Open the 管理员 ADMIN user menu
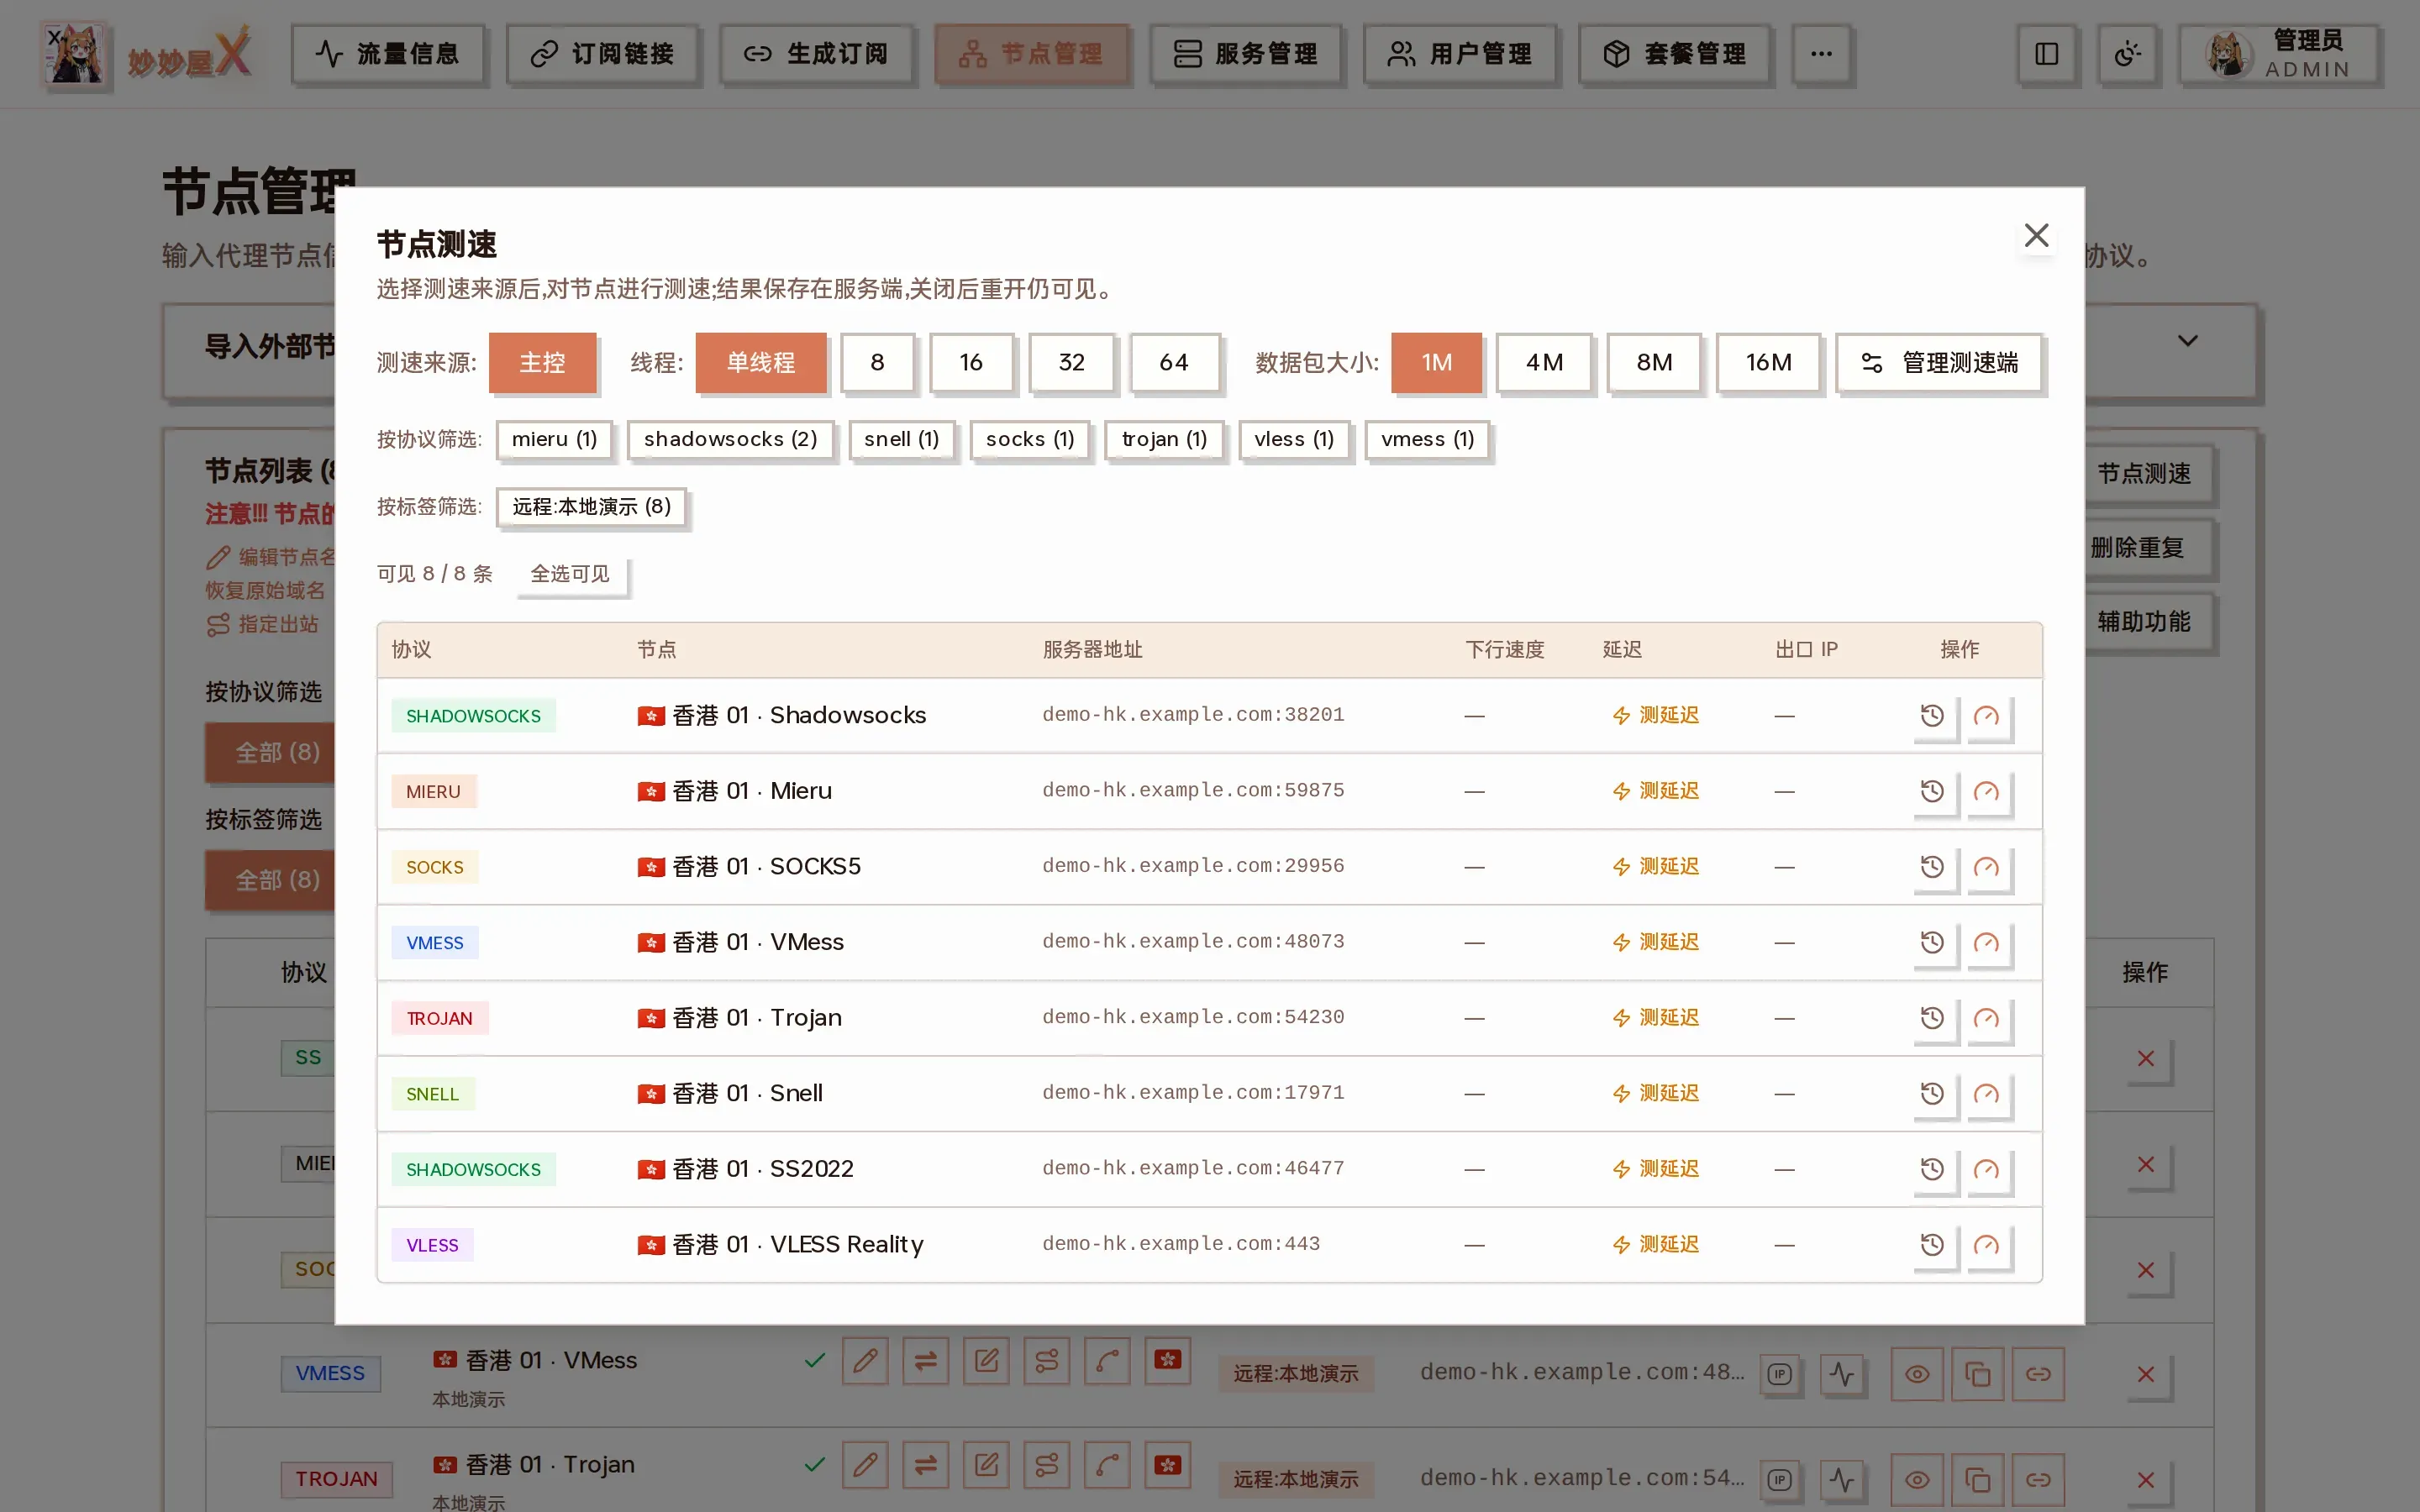 pos(2279,54)
